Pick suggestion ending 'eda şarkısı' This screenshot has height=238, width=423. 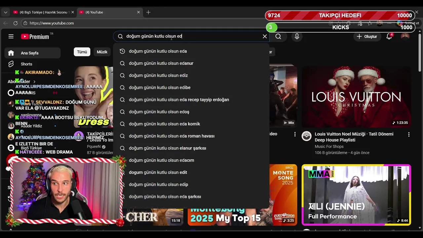coord(191,197)
